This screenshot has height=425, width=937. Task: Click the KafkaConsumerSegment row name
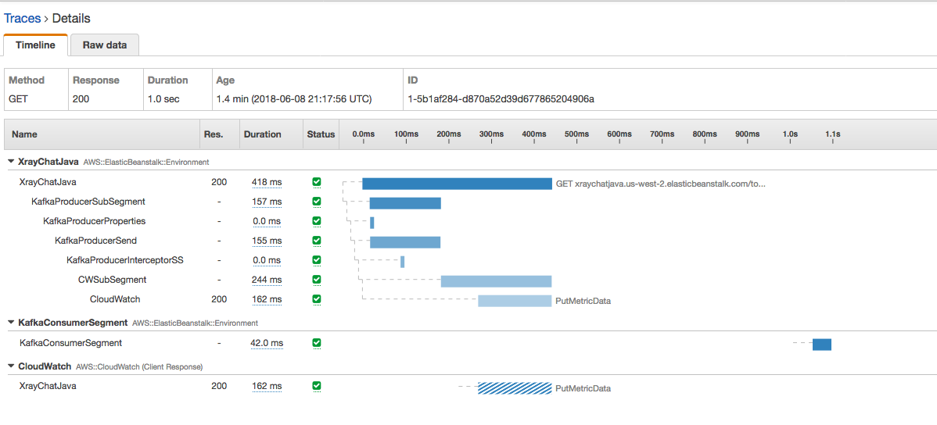point(70,343)
